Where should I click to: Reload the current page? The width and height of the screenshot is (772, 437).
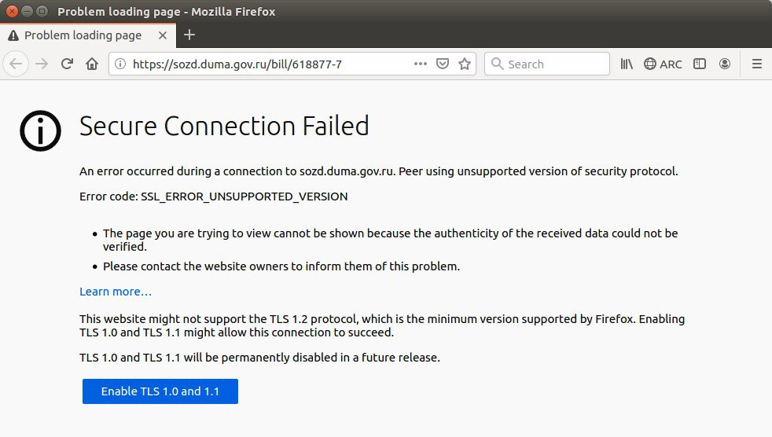point(67,64)
